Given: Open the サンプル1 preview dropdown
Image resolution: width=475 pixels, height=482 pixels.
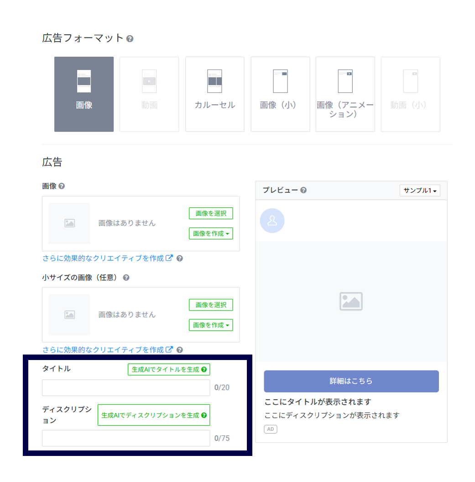Looking at the screenshot, I should point(420,191).
